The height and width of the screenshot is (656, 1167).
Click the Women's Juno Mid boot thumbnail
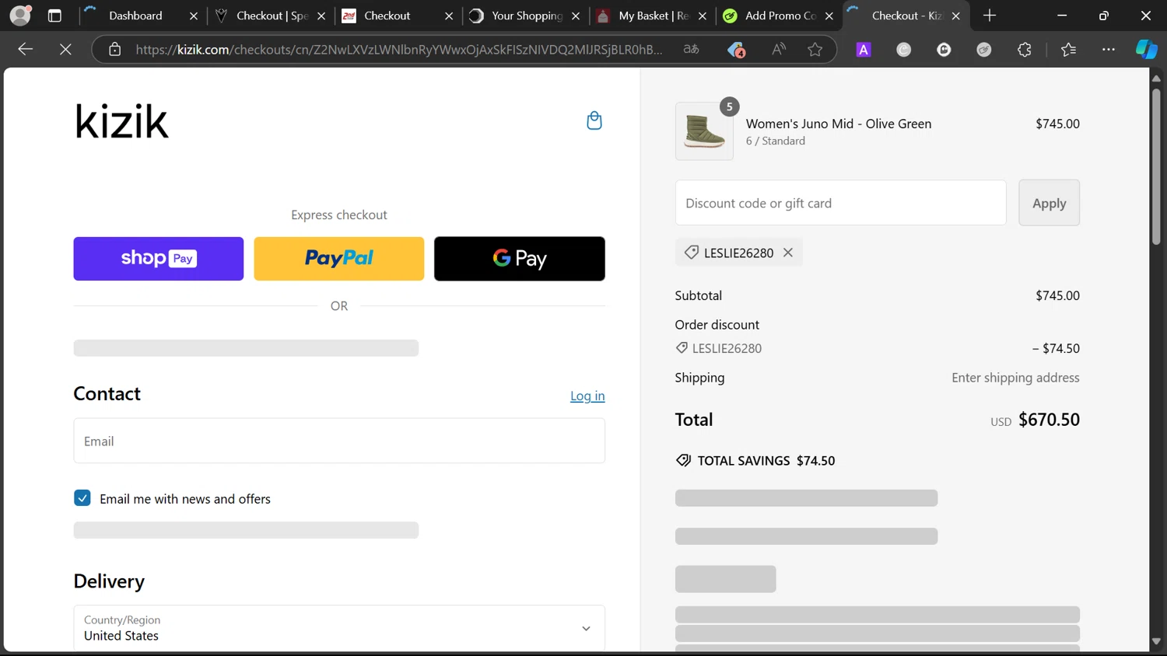point(704,131)
